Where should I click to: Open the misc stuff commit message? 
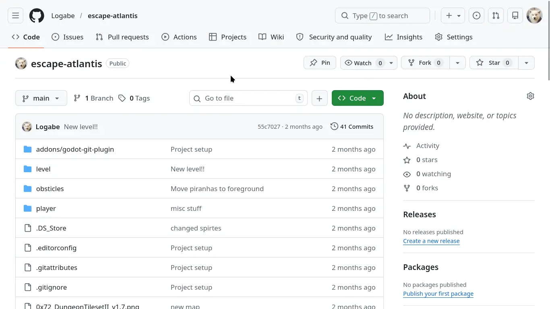click(186, 208)
